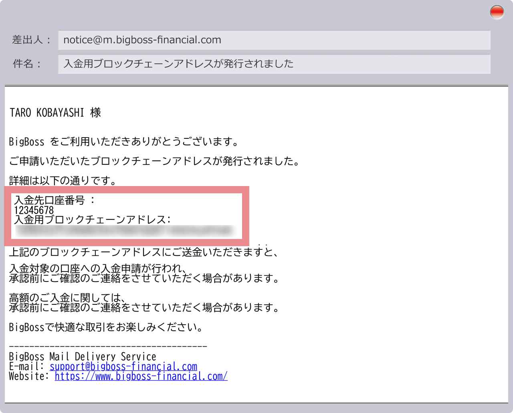Click the line 上記のブロックチェーンアドレスにご送金いただきますと
This screenshot has width=513, height=413.
143,252
